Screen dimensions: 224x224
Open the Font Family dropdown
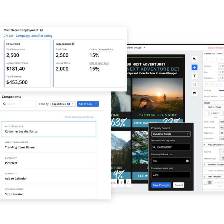(222, 122)
